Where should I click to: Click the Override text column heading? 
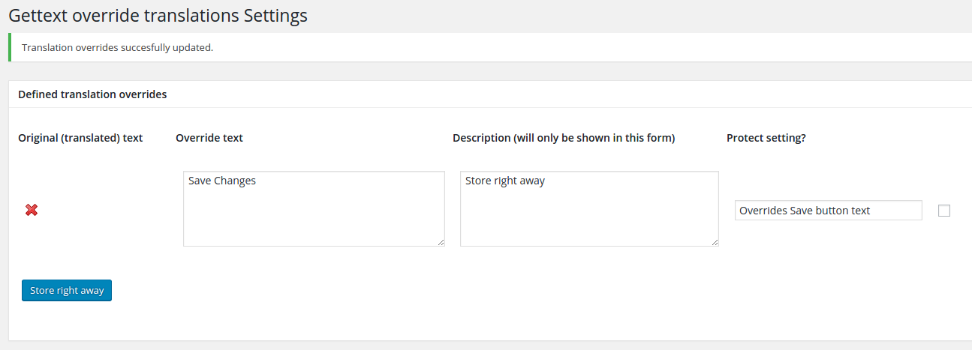[x=209, y=138]
